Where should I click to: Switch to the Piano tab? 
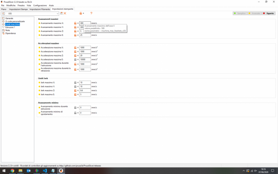click(x=4, y=9)
